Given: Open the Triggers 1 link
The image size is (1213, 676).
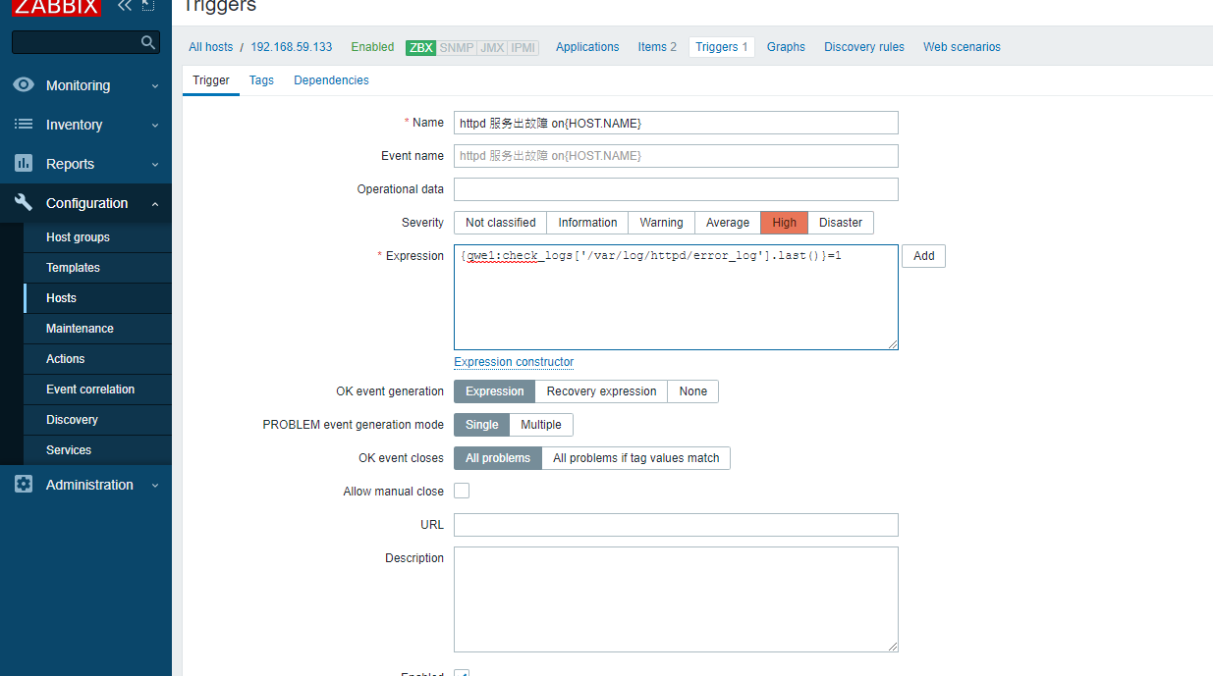Looking at the screenshot, I should 722,47.
